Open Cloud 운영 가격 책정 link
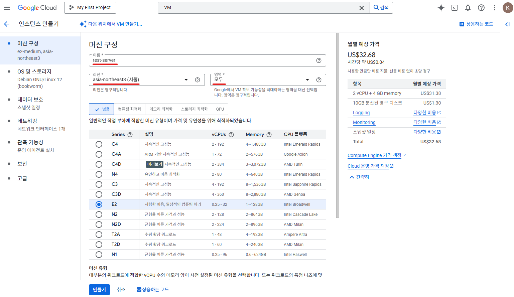Image resolution: width=514 pixels, height=297 pixels. (x=371, y=166)
